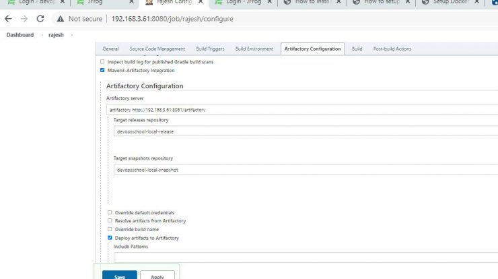Select the Artifactory Configuration tab

(x=312, y=49)
